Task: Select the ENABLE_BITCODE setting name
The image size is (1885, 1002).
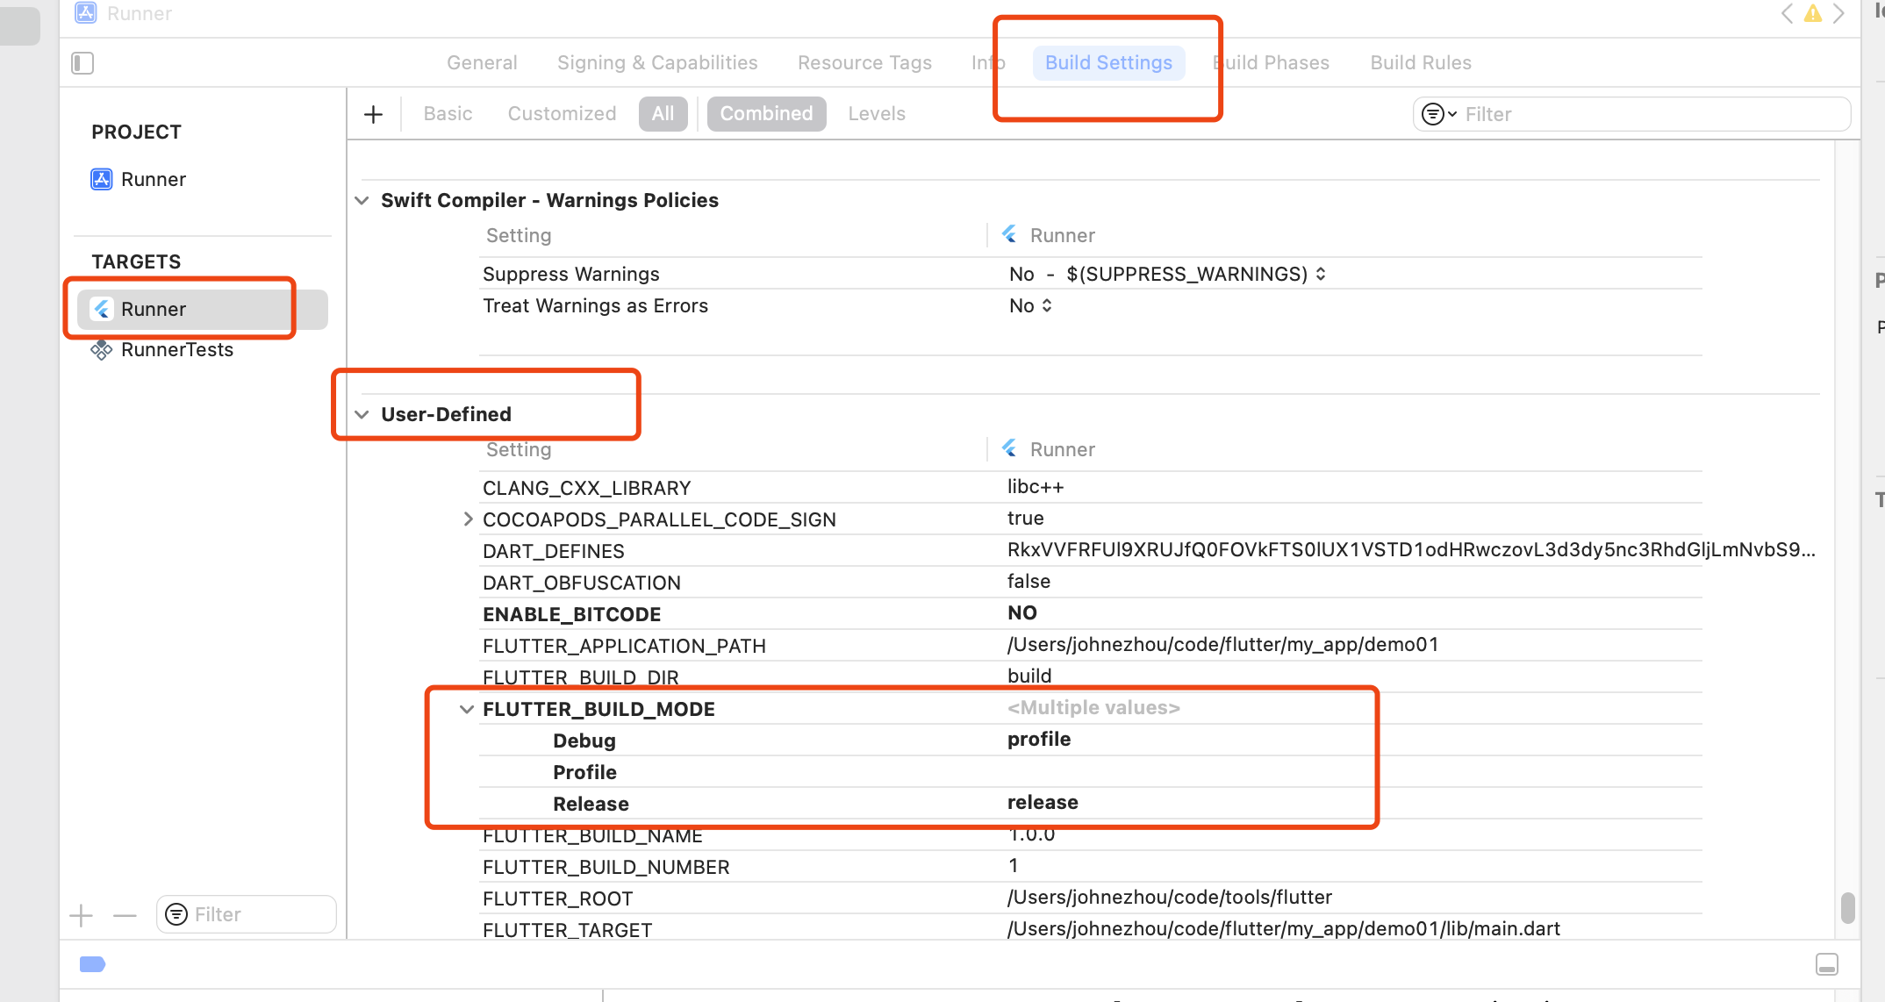Action: click(x=571, y=614)
